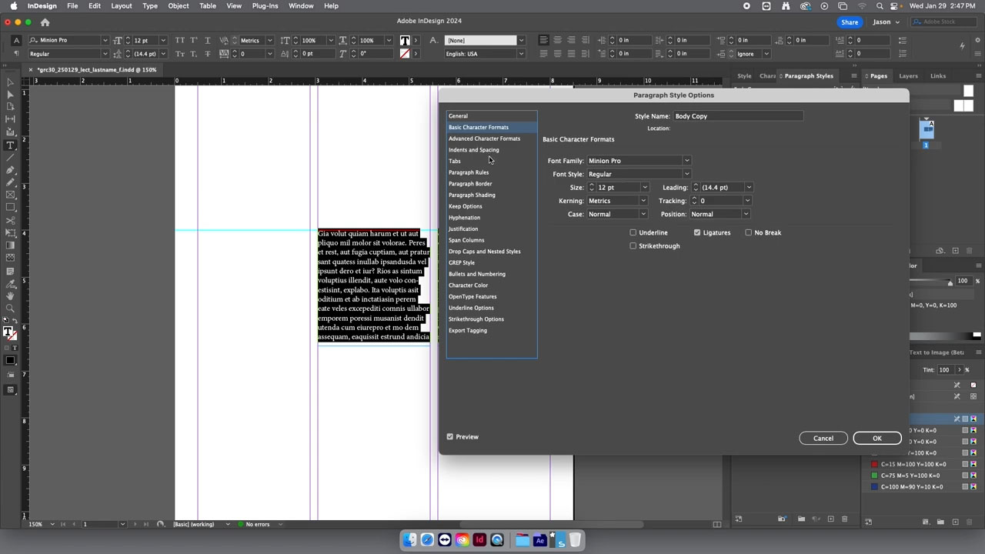The width and height of the screenshot is (985, 554).
Task: Select Indents and Spacing category
Action: coord(473,150)
